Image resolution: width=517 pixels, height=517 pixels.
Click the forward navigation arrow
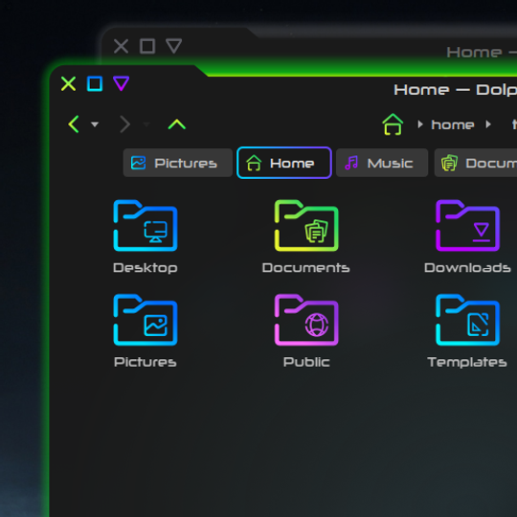(x=125, y=124)
